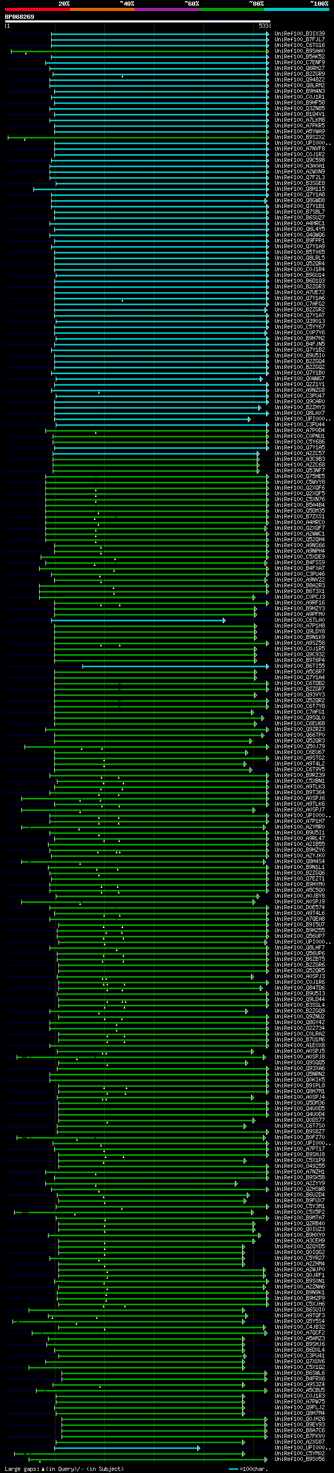Select the UniRef100_Q9C932 label
Screen dimensions: 334x1473
coord(300,654)
